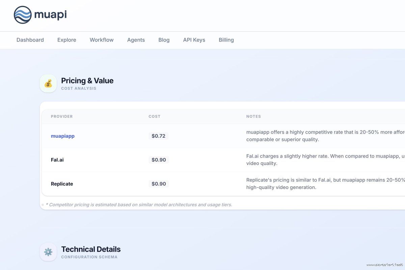Screen dimensions: 405x270
Task: Click the Fal.ai provider row
Action: click(x=57, y=160)
